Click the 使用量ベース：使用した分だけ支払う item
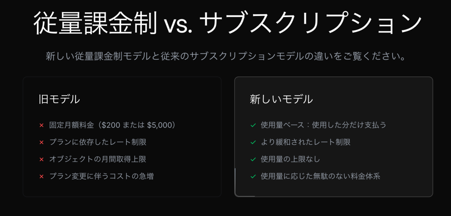This screenshot has width=451, height=216. [x=324, y=125]
